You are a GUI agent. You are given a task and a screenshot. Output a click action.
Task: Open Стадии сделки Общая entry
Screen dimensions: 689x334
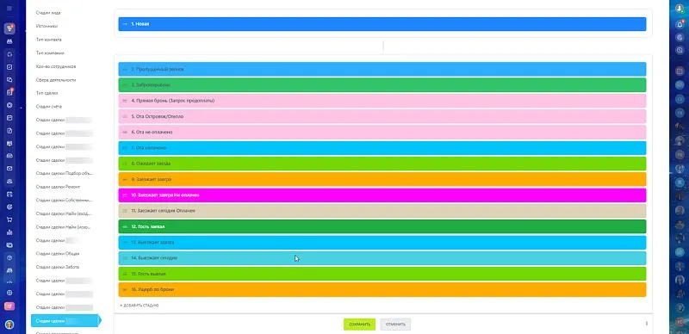click(x=58, y=254)
